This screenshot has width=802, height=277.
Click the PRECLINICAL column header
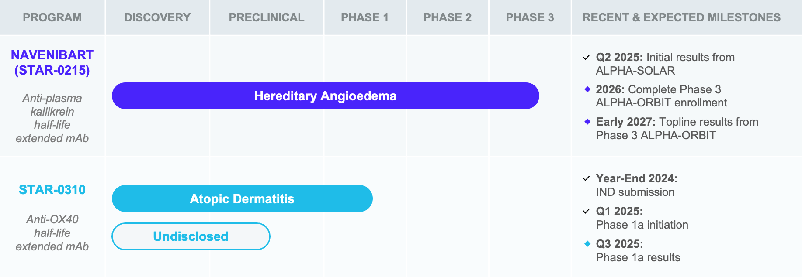[x=267, y=17]
